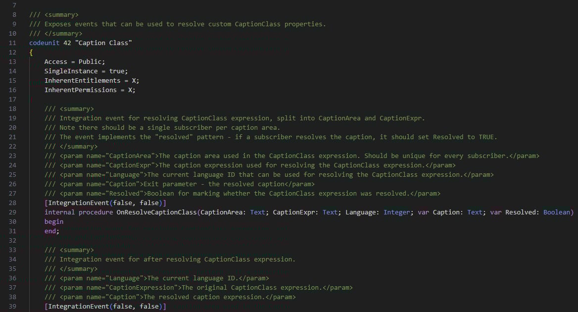Place cursor in the summary comment on line 9

coord(148,24)
